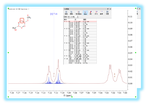Collapse atom 3 CH row
The width and height of the screenshot is (148, 105).
65,28
